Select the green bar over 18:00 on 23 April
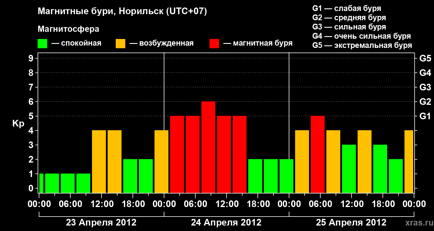 [x=130, y=176]
